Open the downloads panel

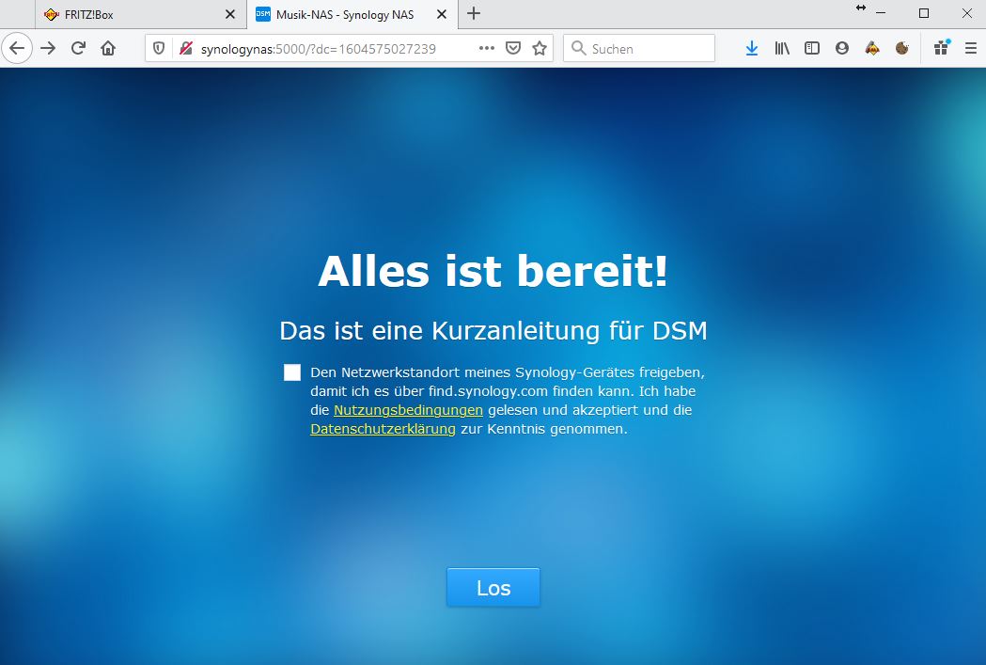tap(751, 49)
